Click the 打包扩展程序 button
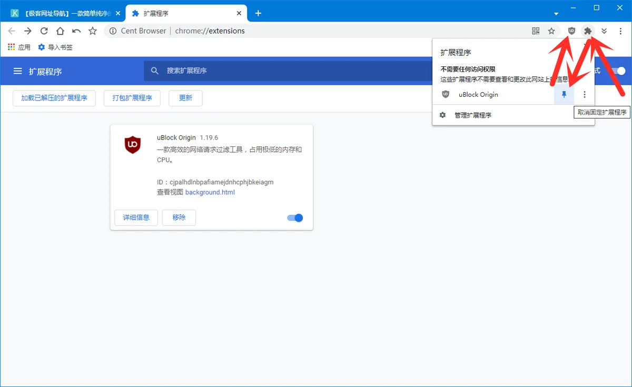The width and height of the screenshot is (632, 387). 132,98
